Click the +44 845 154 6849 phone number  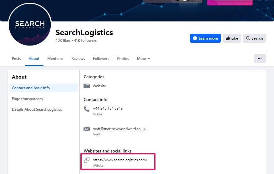point(108,108)
